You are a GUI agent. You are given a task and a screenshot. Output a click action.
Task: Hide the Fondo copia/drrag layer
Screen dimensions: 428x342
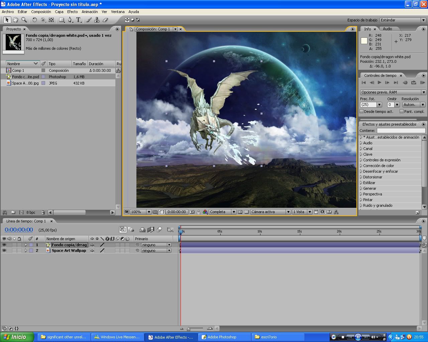[4, 245]
